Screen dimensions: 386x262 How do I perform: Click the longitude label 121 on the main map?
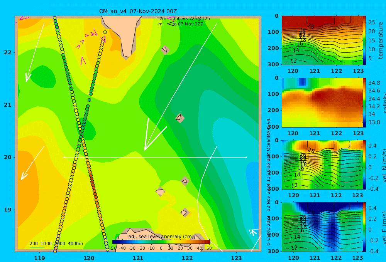tap(138, 258)
